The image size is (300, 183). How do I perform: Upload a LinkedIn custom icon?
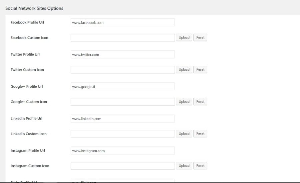(184, 134)
